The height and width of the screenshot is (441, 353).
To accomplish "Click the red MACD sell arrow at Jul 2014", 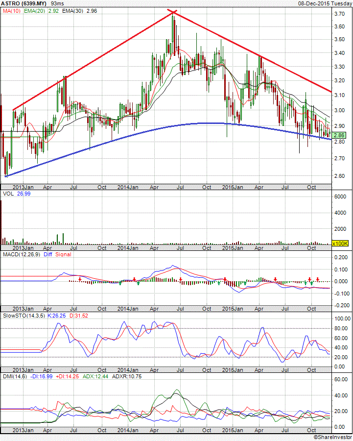I will pyautogui.click(x=181, y=279).
